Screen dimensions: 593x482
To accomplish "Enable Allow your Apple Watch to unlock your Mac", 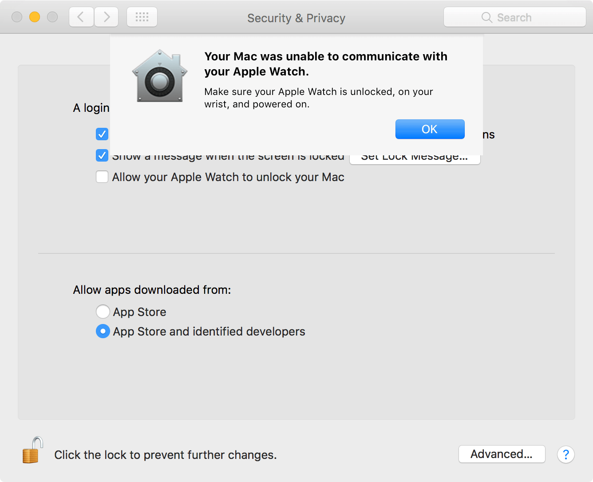I will (102, 177).
